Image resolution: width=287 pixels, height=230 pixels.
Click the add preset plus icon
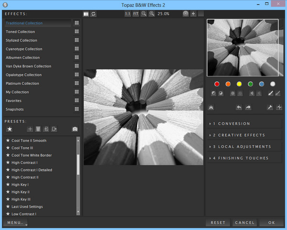click(30, 129)
